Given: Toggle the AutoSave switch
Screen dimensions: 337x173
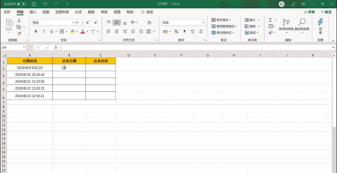Looking at the screenshot, I should click(x=21, y=4).
